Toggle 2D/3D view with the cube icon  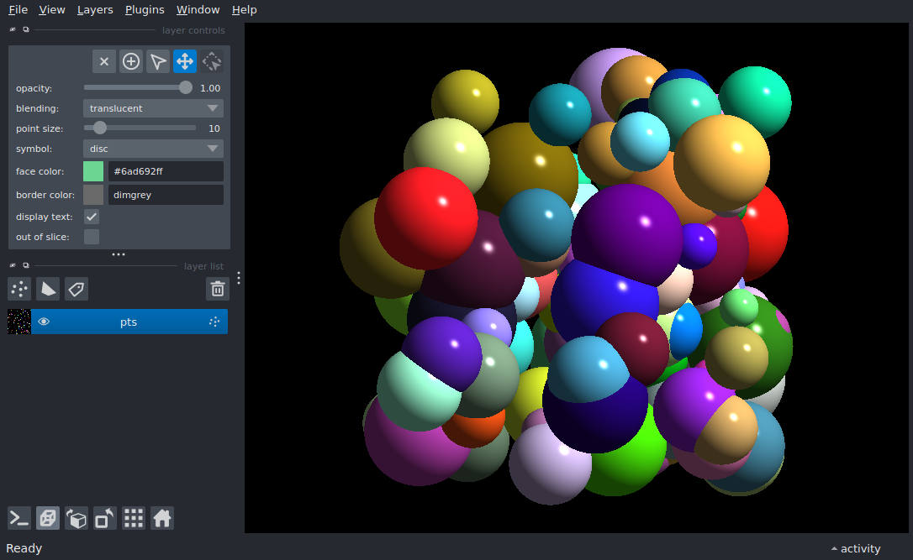(48, 518)
